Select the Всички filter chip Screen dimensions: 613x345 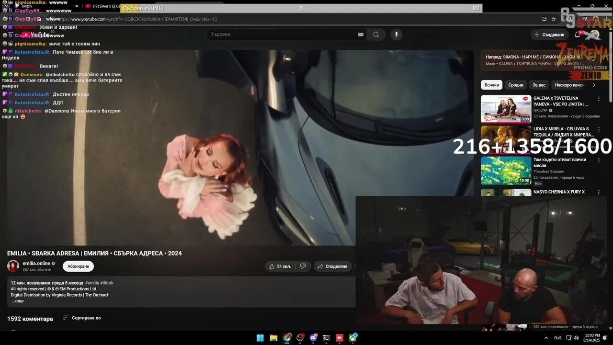pos(491,85)
